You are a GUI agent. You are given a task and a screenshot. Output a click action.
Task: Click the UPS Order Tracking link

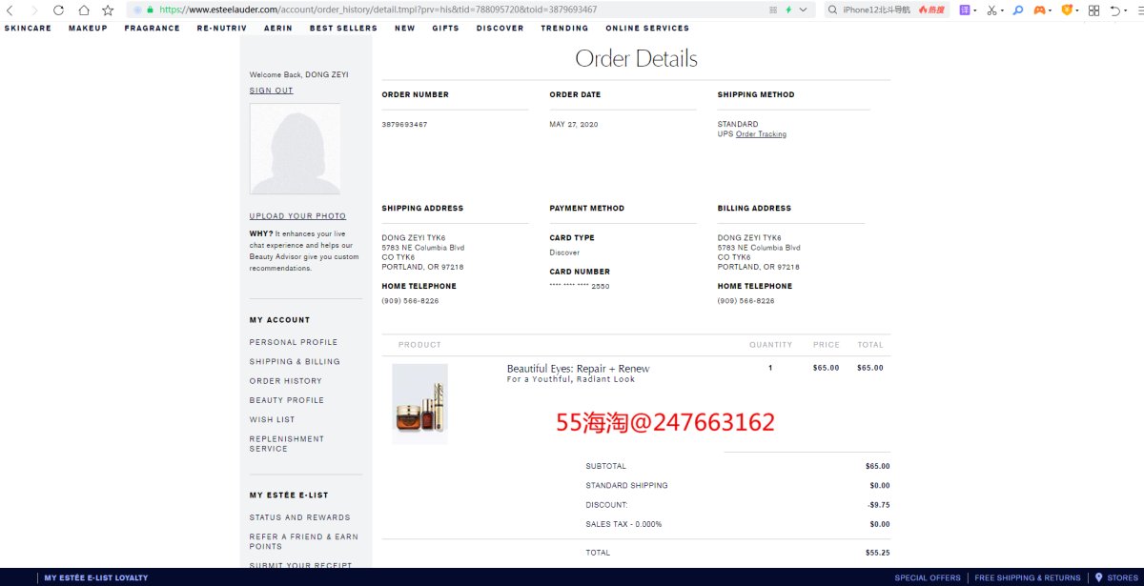click(x=761, y=134)
